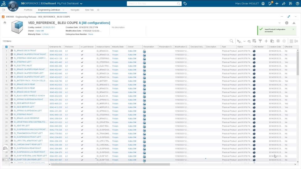Toggle the select-all checkbox in table header
The height and width of the screenshot is (169, 301).
6,47
